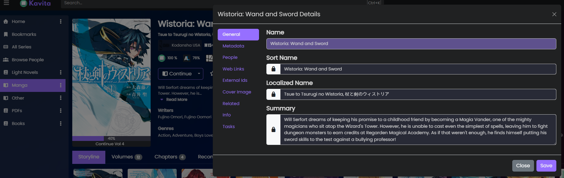Switch to the Metadata tab
This screenshot has height=178, width=564.
tap(233, 46)
